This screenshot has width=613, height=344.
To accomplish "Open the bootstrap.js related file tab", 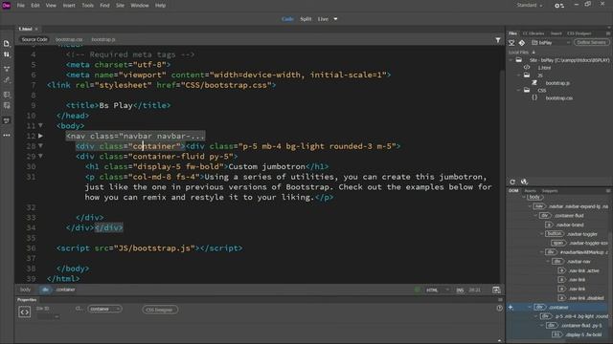I will coord(103,39).
